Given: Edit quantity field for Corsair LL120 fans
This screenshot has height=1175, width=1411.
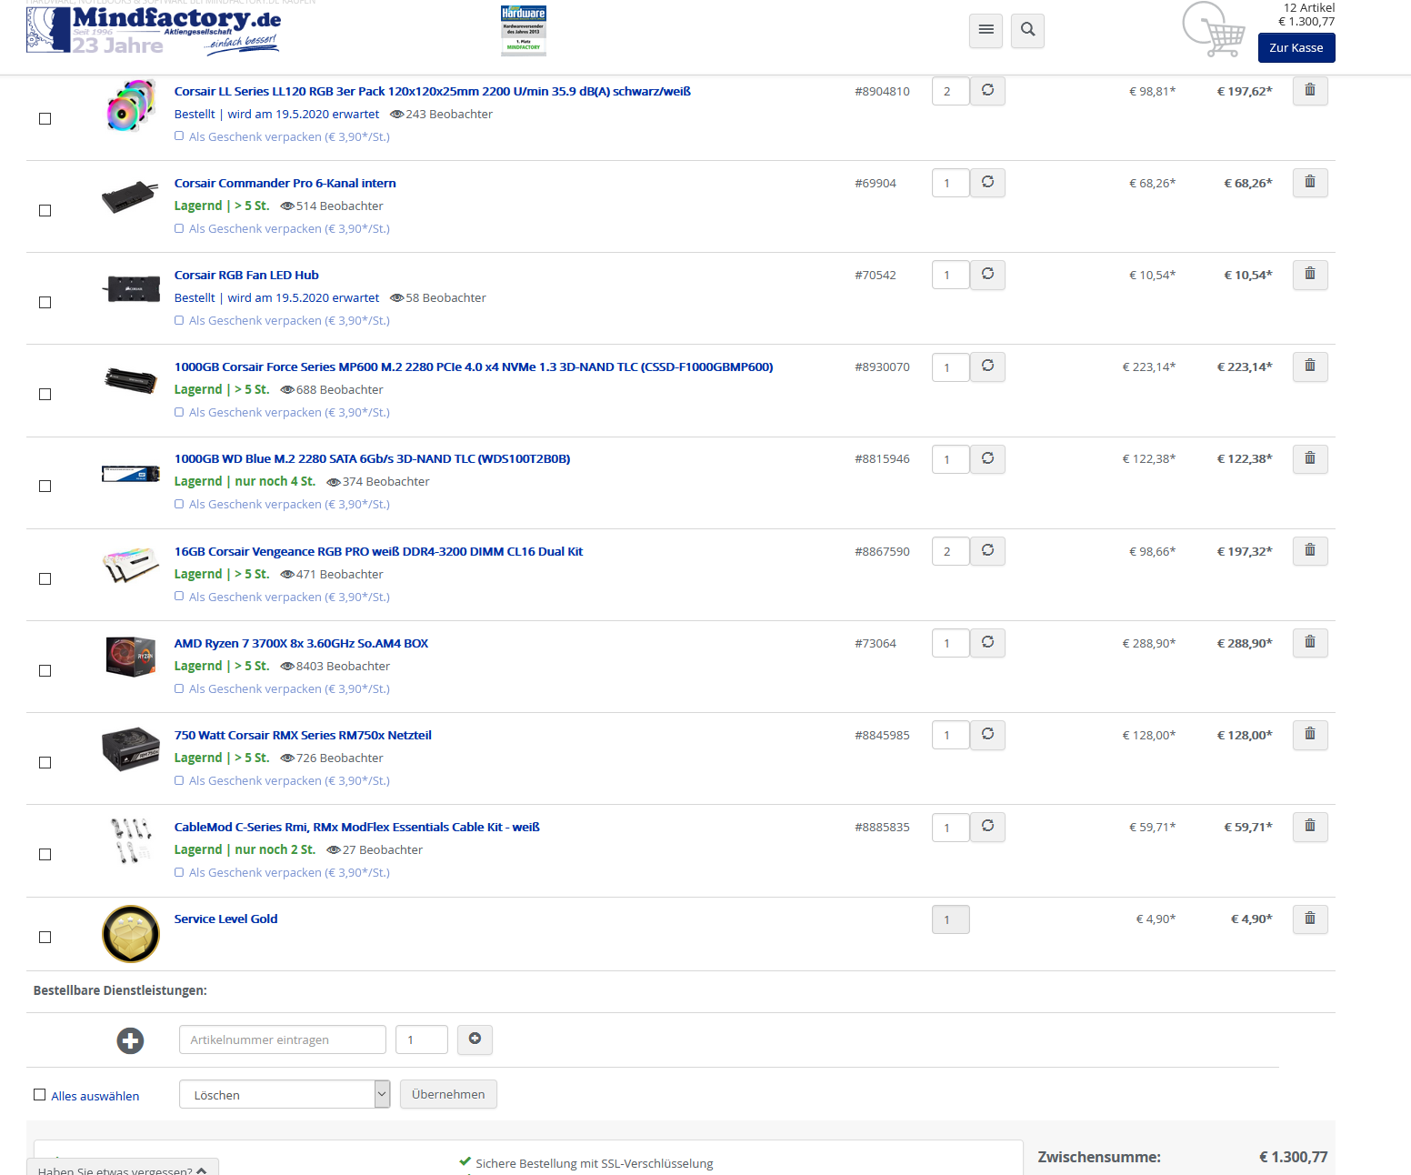Looking at the screenshot, I should tap(950, 91).
